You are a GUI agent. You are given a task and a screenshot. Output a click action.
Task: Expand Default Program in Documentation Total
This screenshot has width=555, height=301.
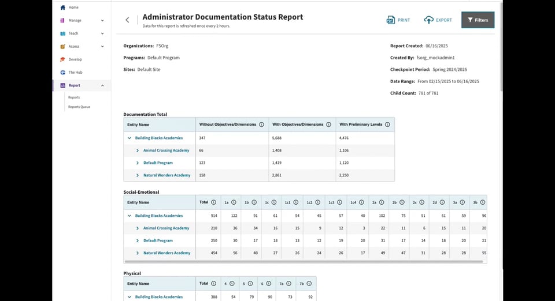tap(138, 163)
